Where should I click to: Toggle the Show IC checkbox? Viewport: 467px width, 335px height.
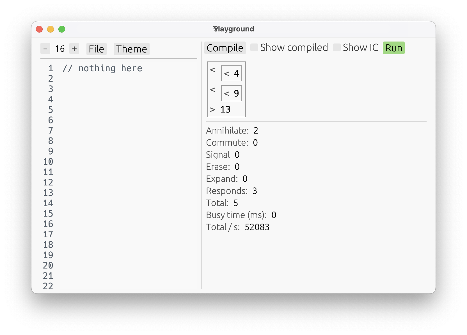click(x=336, y=47)
